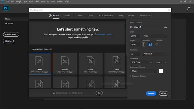This screenshot has height=109, width=194.
Task: Open the Edit menu
Action: 13,2
